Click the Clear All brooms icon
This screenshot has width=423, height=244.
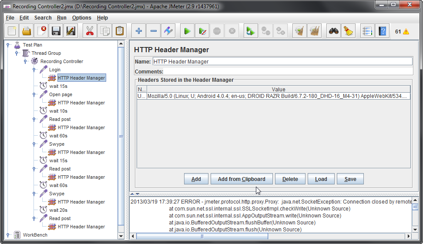point(315,31)
